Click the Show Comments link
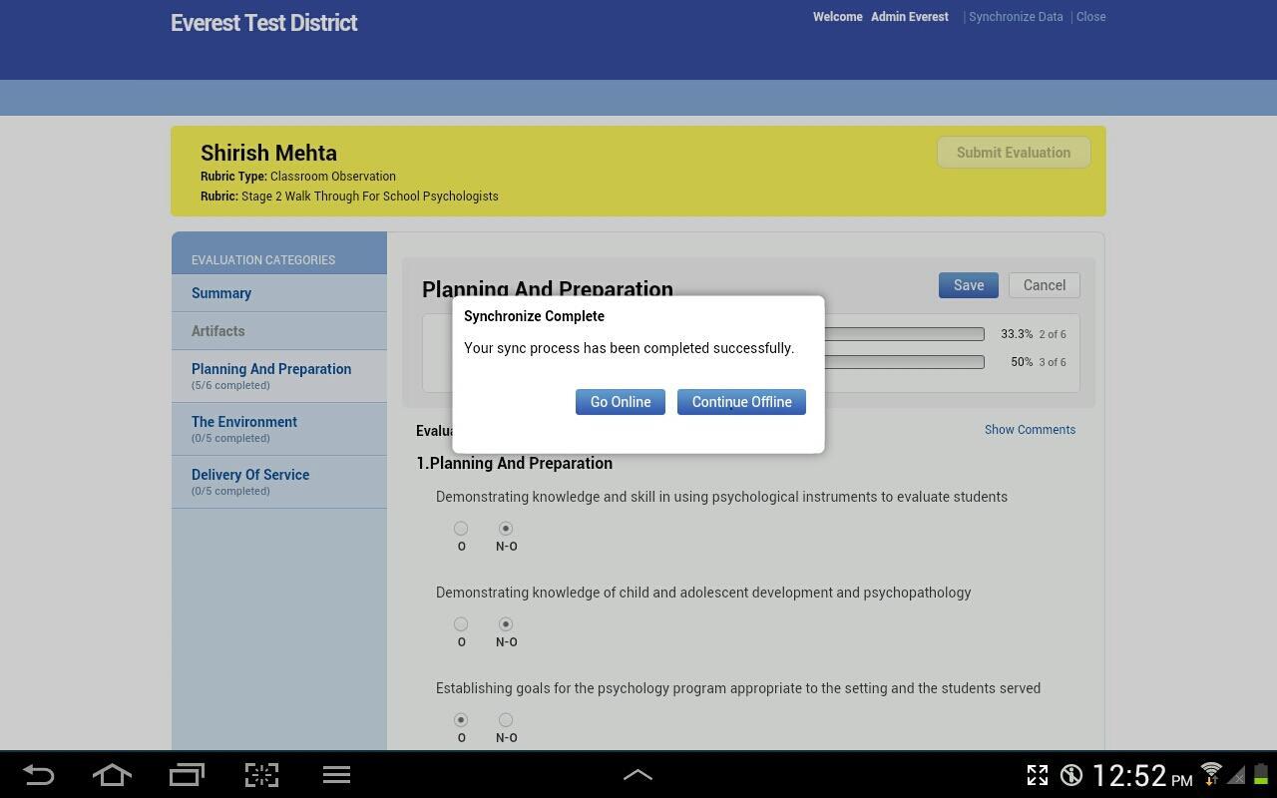The height and width of the screenshot is (798, 1277). click(x=1030, y=430)
